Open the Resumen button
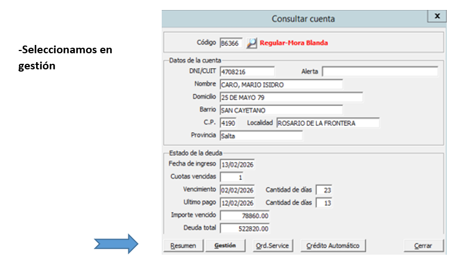 [x=183, y=246]
